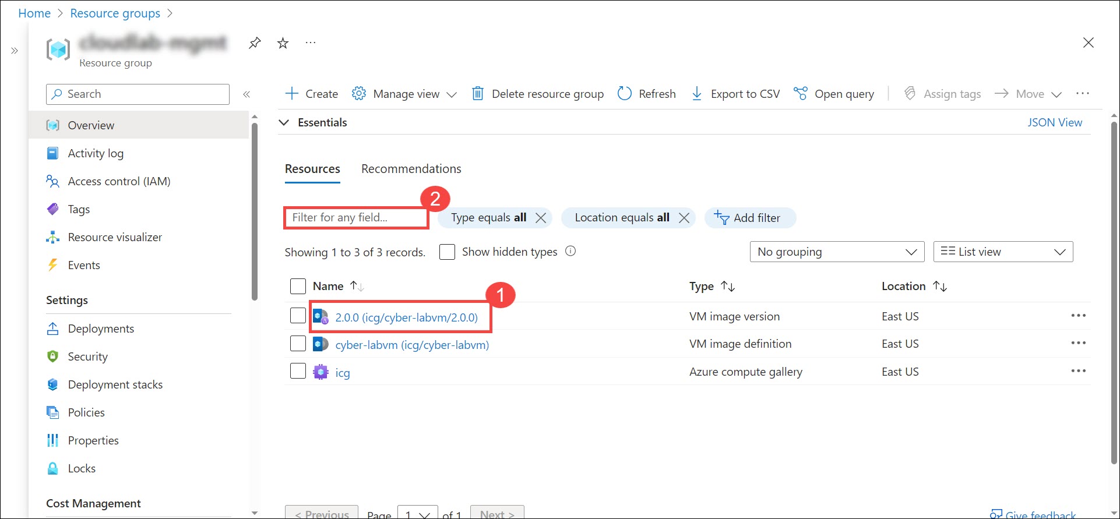Refresh the resource list
Image resolution: width=1120 pixels, height=519 pixels.
(x=647, y=94)
